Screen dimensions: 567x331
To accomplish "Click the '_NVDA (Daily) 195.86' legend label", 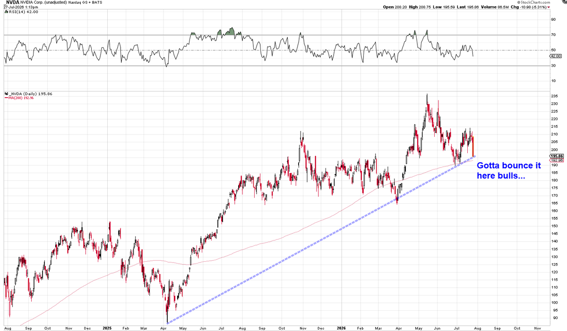I will click(30, 94).
